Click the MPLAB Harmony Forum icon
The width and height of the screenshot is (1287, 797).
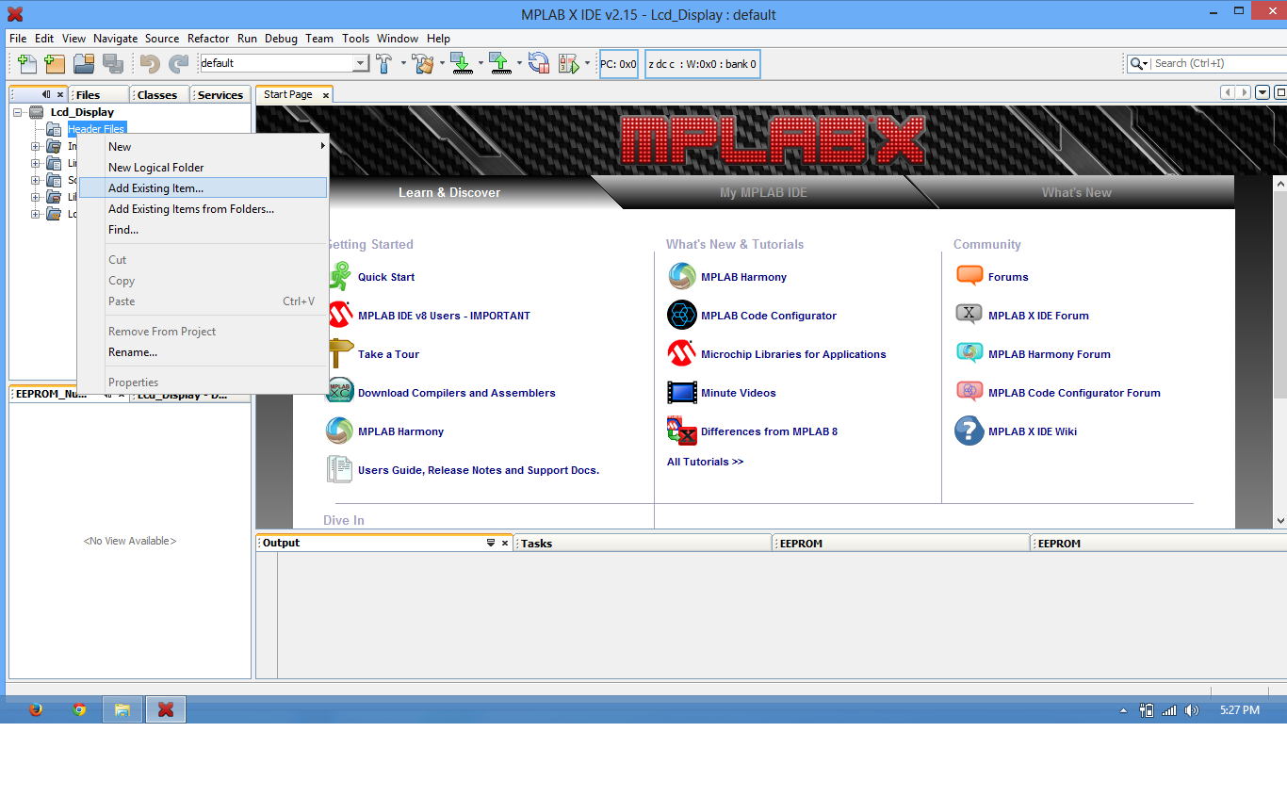(969, 353)
